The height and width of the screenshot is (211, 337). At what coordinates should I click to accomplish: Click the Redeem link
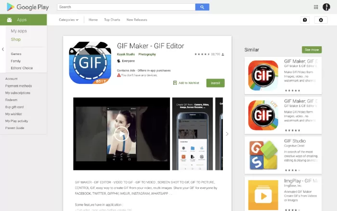11,100
